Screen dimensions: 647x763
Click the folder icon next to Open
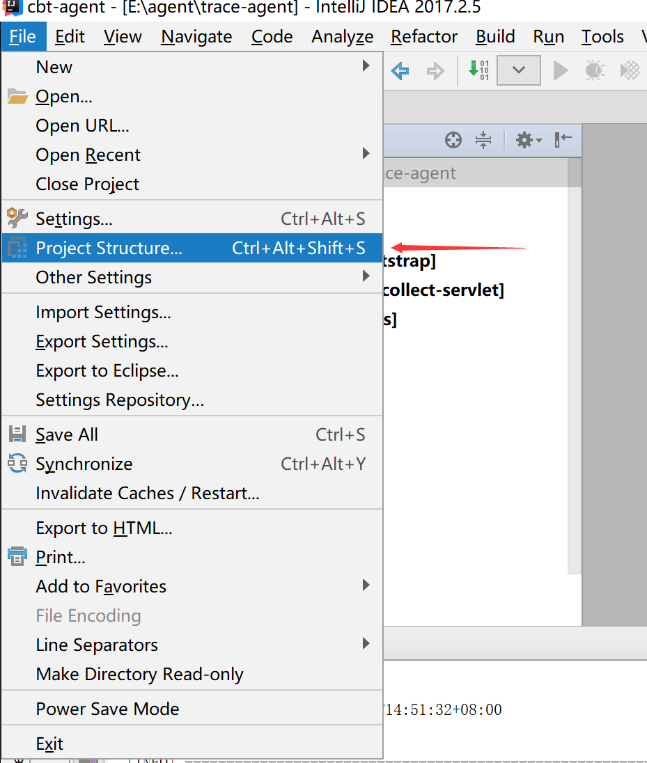tap(18, 96)
